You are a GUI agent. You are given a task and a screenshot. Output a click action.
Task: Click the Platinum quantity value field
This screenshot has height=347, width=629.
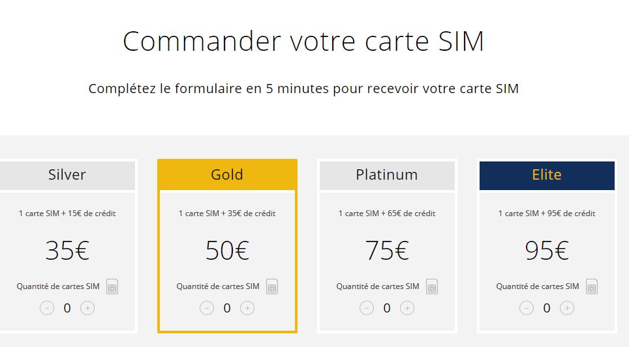(387, 308)
